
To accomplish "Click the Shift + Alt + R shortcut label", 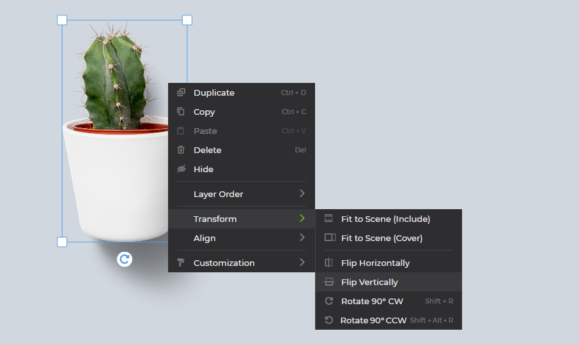I will pos(431,320).
